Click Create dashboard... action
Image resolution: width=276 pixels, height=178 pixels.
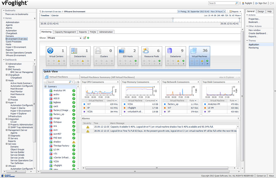tap(258, 33)
